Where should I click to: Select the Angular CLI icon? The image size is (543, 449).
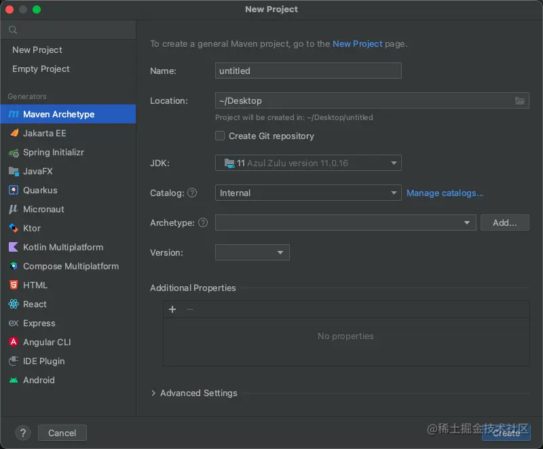coord(14,343)
